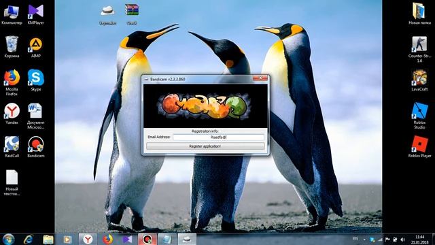Select the Microsoft Word document desktop icon
435x245 pixels.
pos(36,116)
